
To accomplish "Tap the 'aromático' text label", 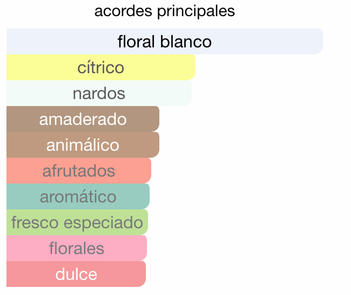I will click(x=78, y=196).
